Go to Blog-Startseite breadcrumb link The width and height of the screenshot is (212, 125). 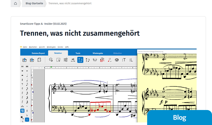34,3
